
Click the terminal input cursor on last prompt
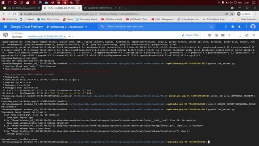209,142
